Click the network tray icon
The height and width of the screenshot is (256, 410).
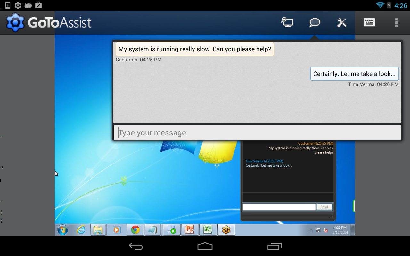coord(318,230)
